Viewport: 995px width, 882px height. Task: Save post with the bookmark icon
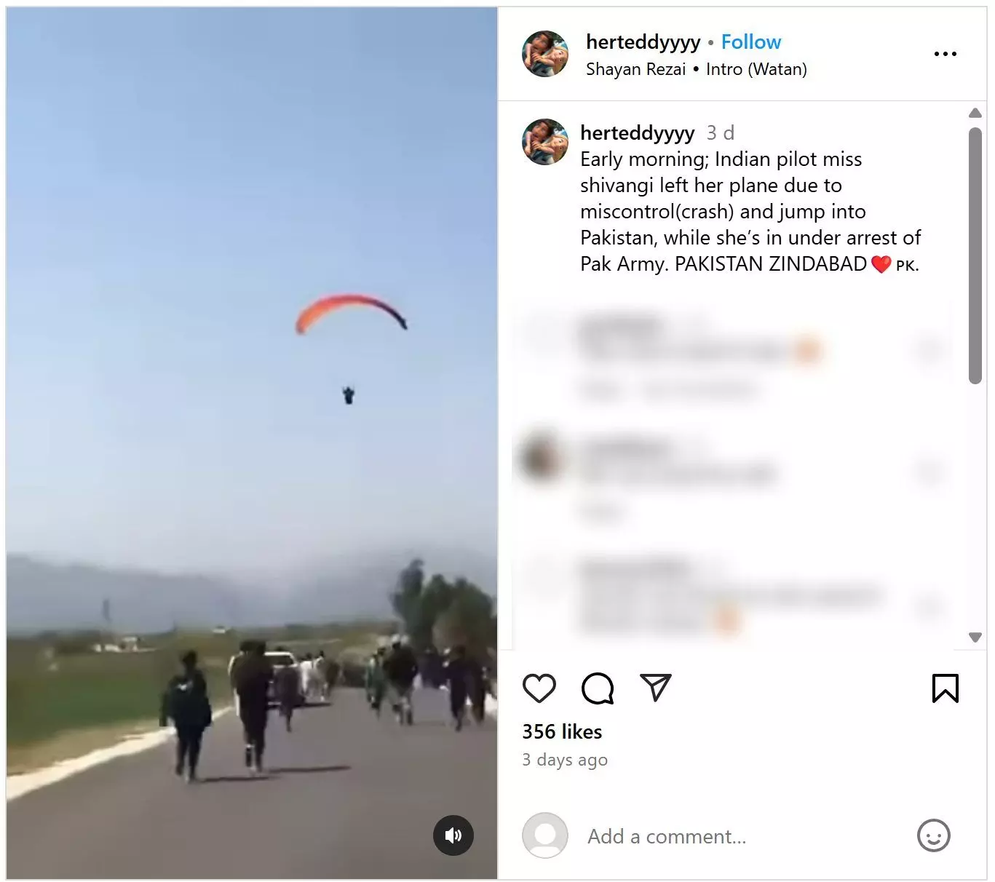coord(945,688)
